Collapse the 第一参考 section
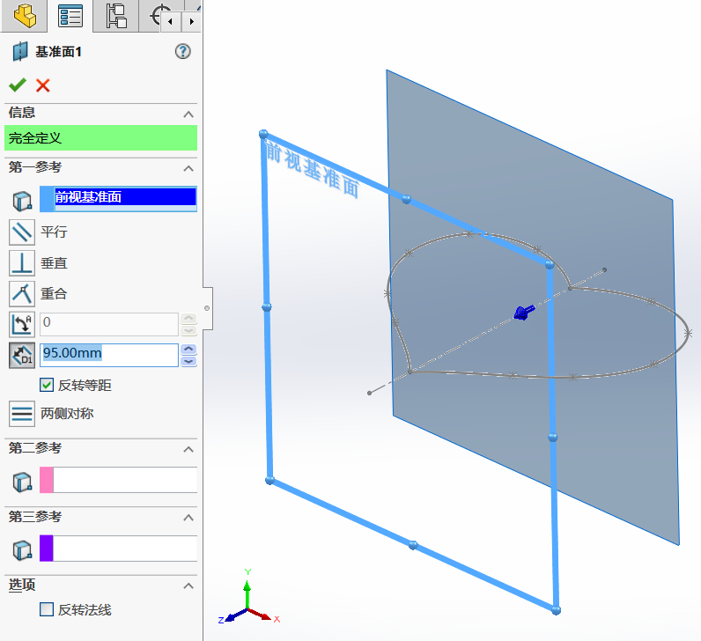This screenshot has width=701, height=641. (188, 168)
